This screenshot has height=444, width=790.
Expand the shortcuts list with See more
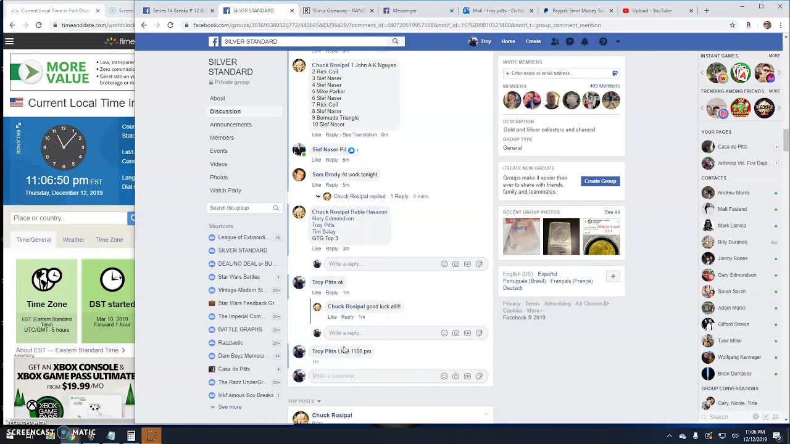(x=229, y=407)
